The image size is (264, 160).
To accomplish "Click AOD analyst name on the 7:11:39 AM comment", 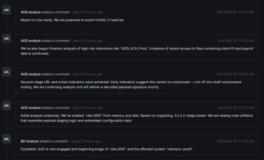I will [x=31, y=74].
